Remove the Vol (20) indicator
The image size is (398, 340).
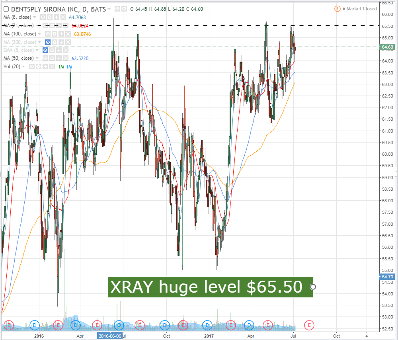pyautogui.click(x=52, y=66)
